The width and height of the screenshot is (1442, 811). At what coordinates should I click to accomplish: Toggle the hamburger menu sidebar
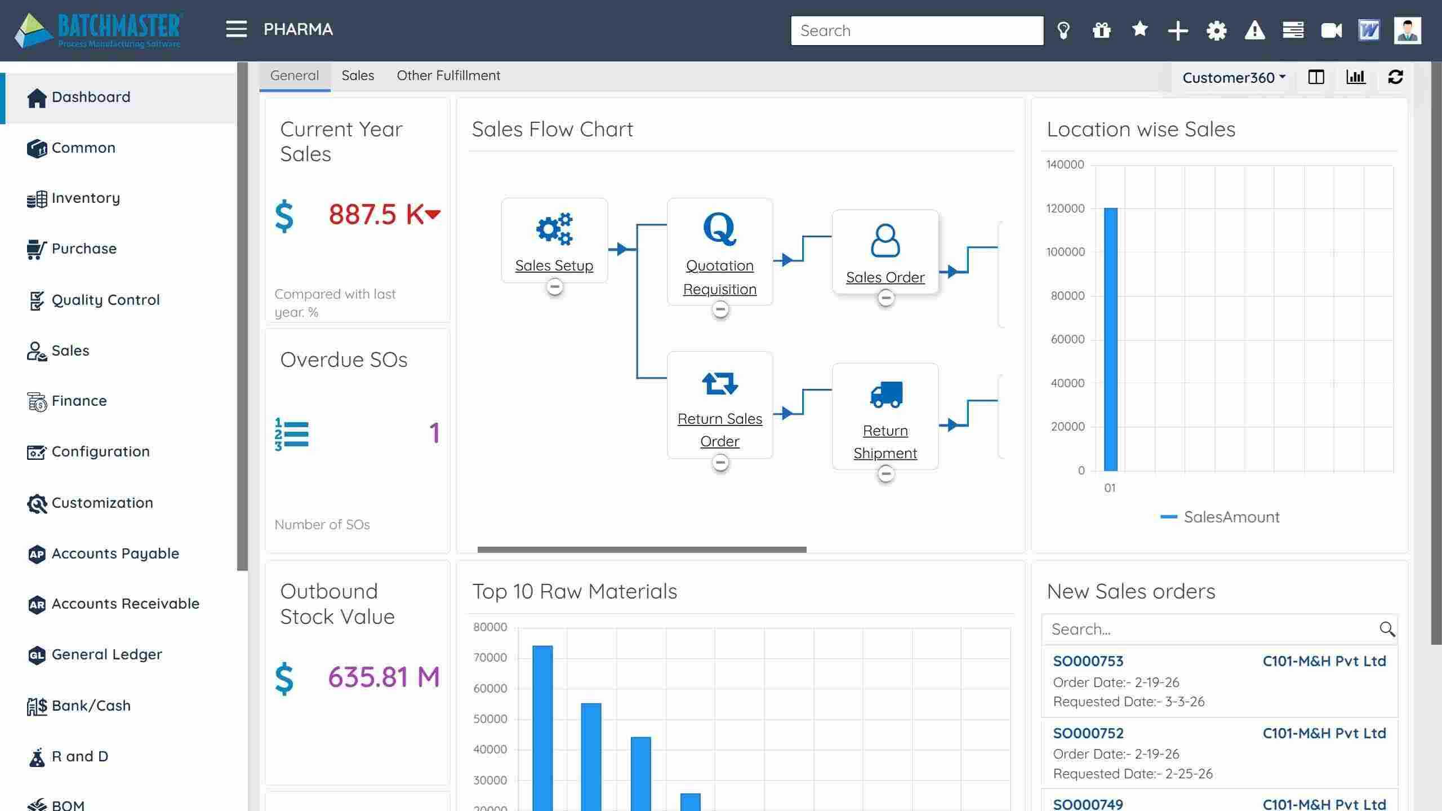(x=236, y=29)
